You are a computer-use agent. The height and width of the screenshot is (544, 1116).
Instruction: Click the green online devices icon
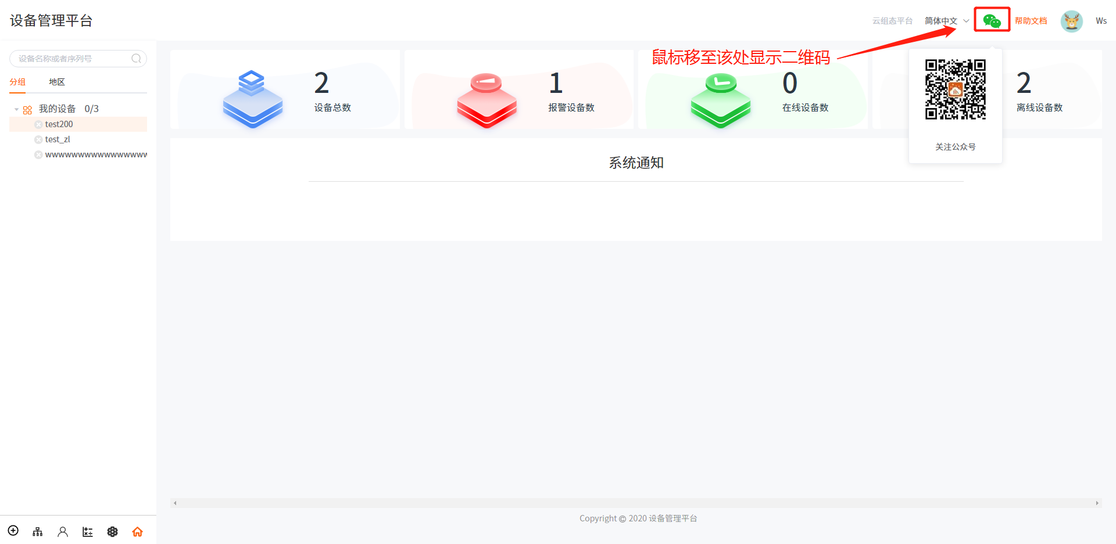721,100
